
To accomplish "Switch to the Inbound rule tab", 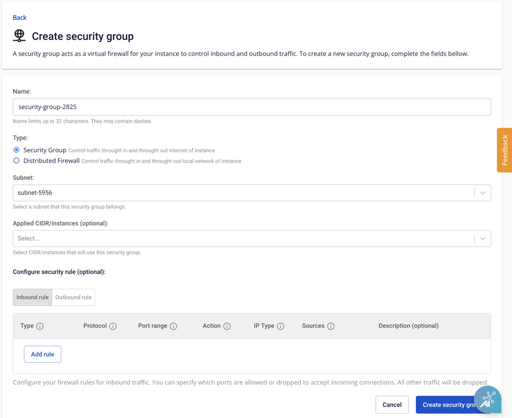I will 32,298.
